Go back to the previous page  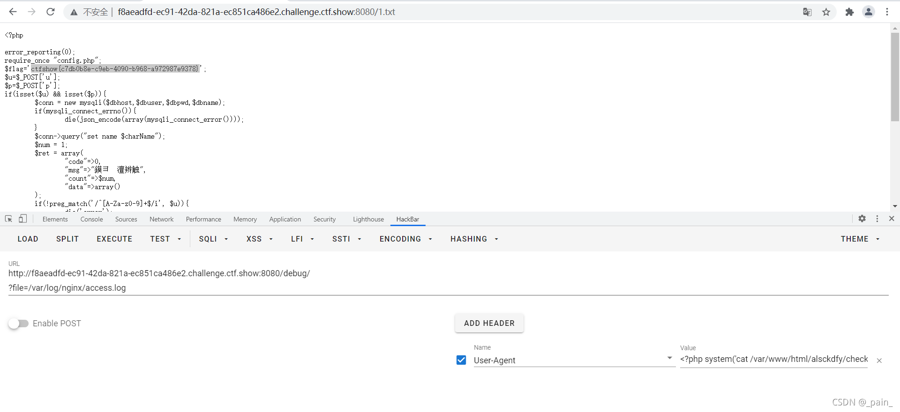click(13, 12)
